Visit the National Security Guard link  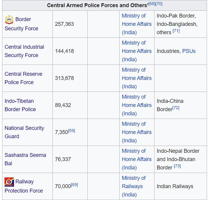click(24, 132)
